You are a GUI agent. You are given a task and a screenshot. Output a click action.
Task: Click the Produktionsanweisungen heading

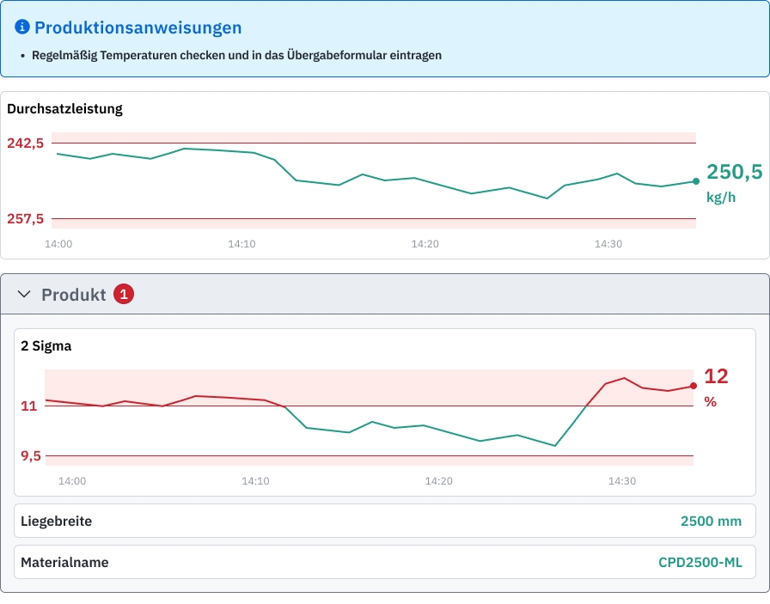coord(137,28)
